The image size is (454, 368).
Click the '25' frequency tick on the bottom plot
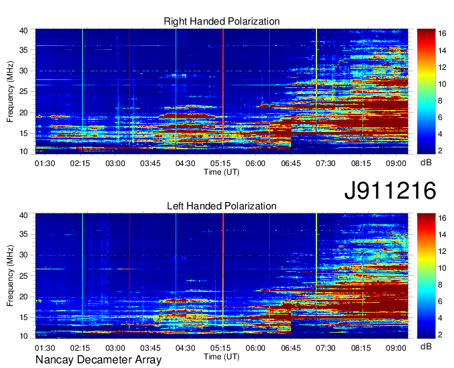pyautogui.click(x=24, y=276)
